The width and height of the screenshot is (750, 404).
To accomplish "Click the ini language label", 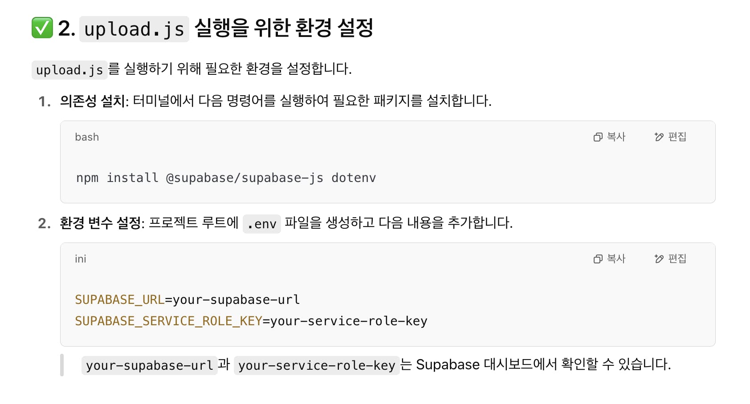I will tap(81, 259).
